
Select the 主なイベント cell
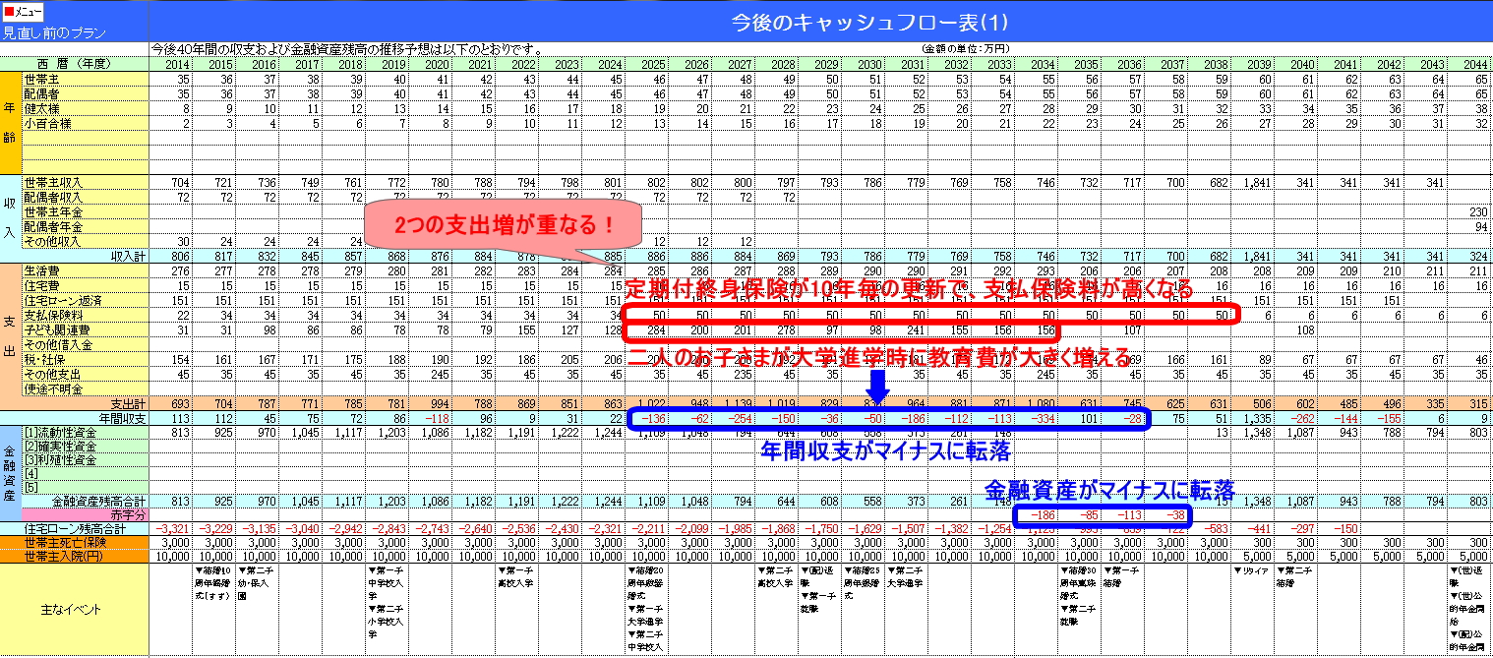(x=75, y=609)
